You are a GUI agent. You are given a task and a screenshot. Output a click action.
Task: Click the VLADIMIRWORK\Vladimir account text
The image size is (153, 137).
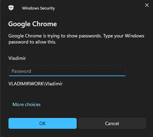pyautogui.click(x=36, y=84)
